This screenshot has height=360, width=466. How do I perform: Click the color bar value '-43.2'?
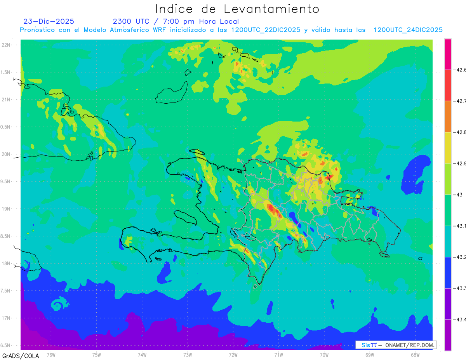(x=459, y=257)
